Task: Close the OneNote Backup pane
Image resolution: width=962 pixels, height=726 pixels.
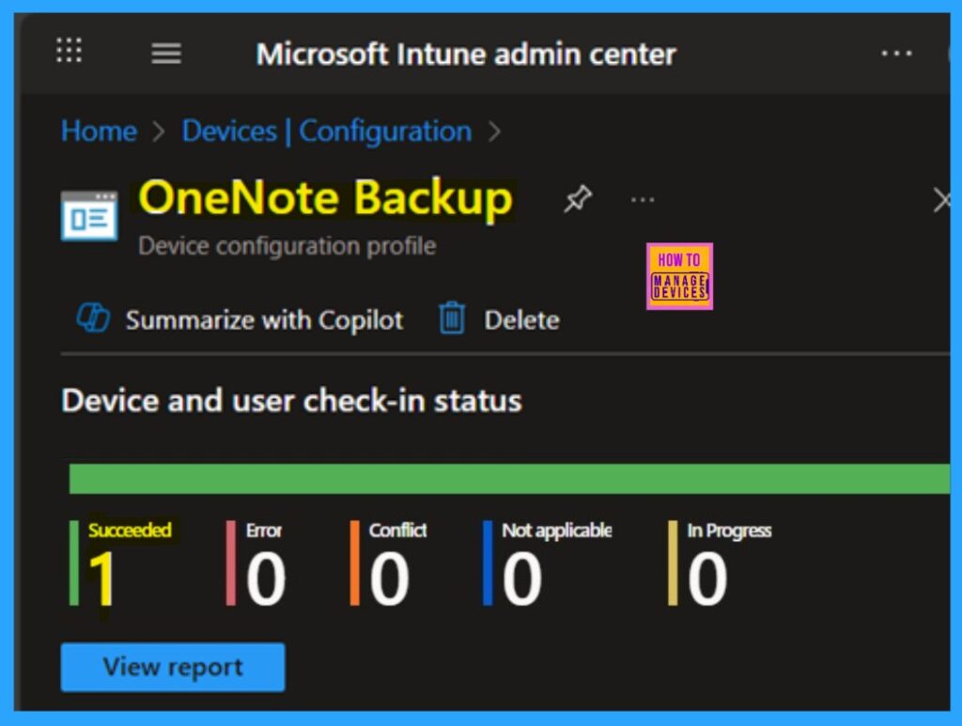Action: coord(941,200)
